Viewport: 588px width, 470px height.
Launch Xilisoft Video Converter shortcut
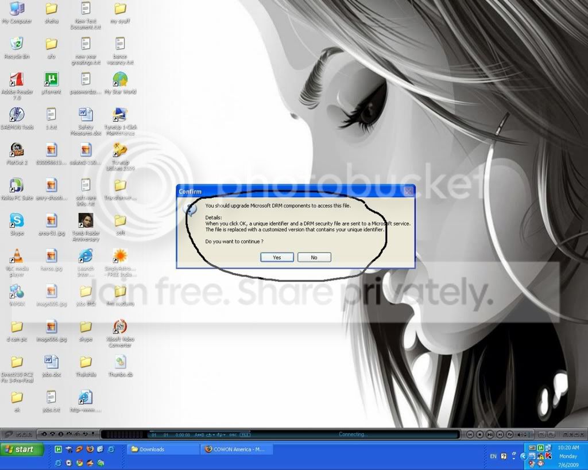(120, 333)
